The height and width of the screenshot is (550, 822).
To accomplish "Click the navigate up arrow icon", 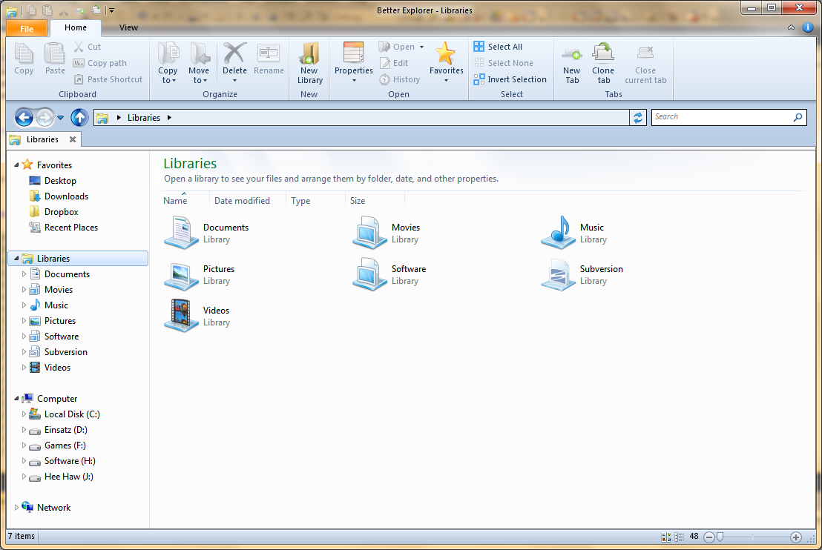I will coord(79,117).
